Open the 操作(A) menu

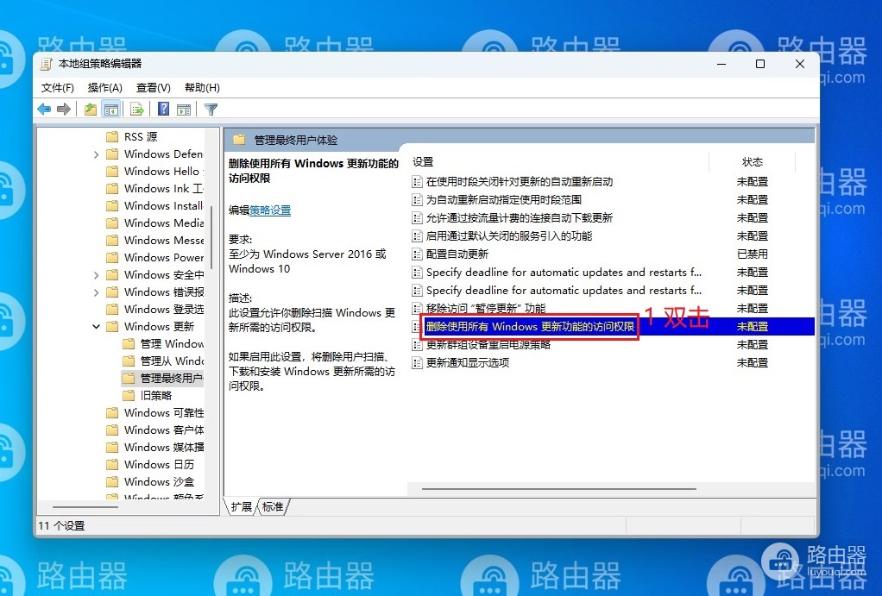click(x=105, y=88)
